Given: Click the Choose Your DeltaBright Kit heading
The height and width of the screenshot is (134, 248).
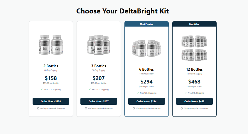Looking at the screenshot, I should coord(122,11).
